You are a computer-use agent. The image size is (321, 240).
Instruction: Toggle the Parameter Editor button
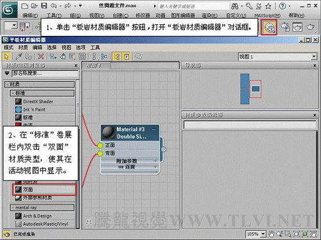click(x=126, y=56)
